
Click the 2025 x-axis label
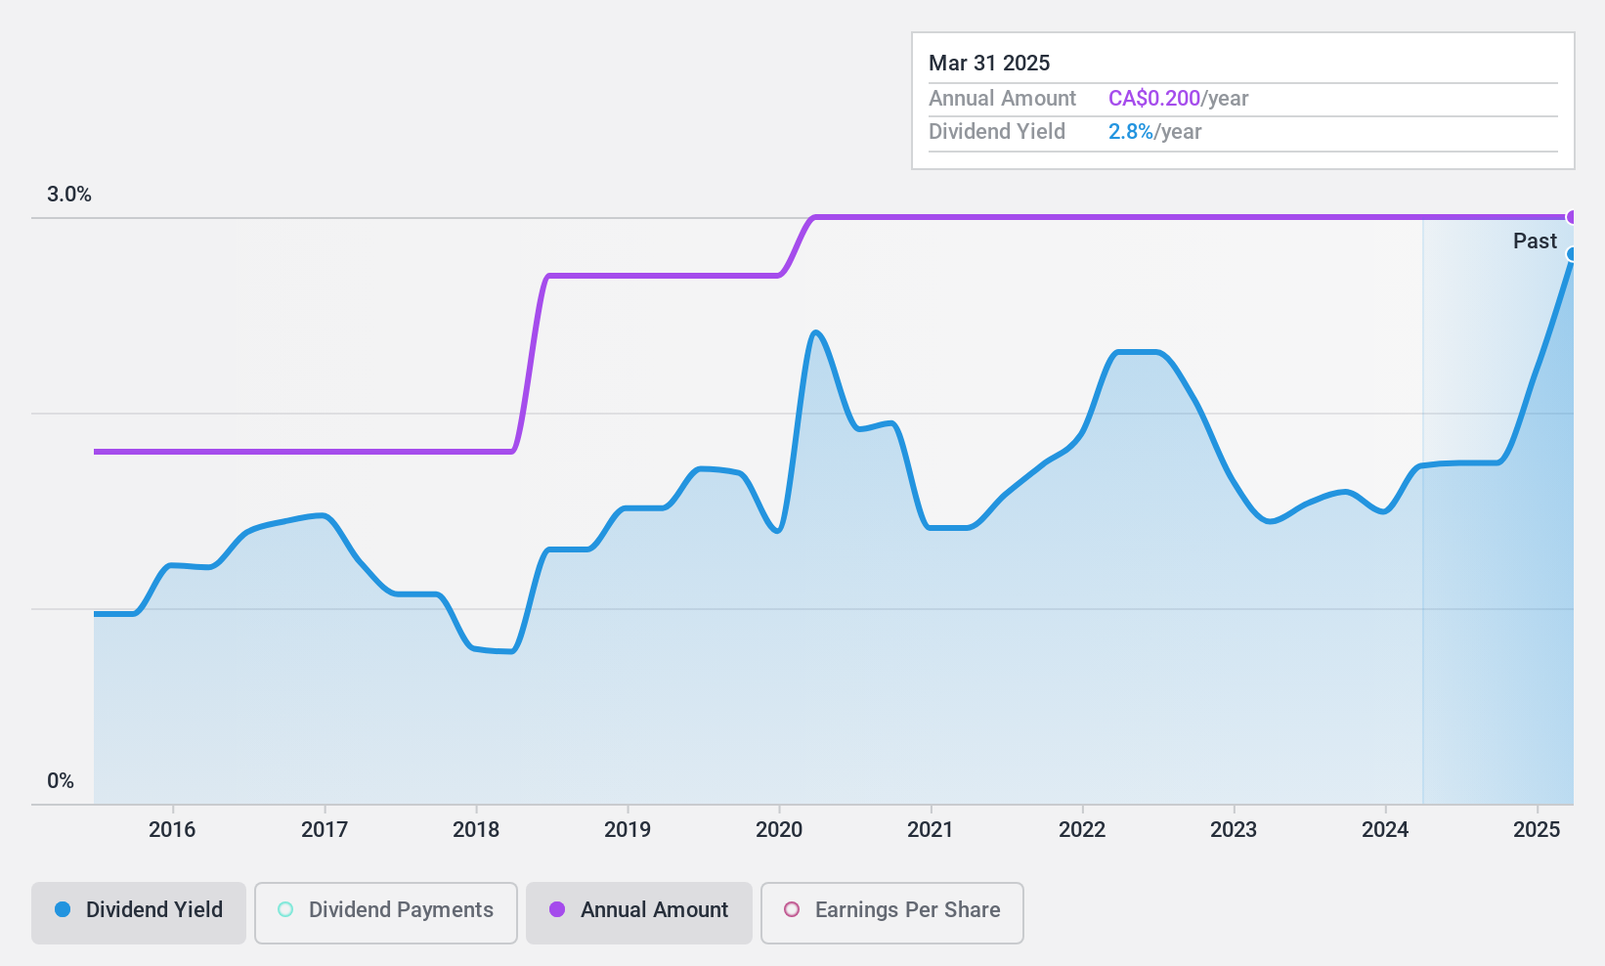(x=1537, y=830)
